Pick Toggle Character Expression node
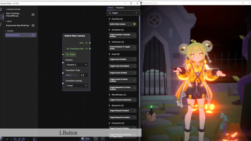The width and height of the screenshot is (251, 141). (122, 100)
